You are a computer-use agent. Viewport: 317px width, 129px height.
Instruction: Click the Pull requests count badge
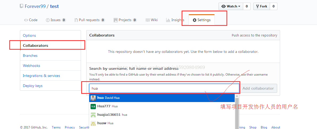coord(103,20)
